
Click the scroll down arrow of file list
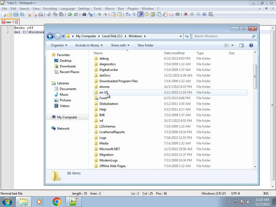tap(255, 167)
